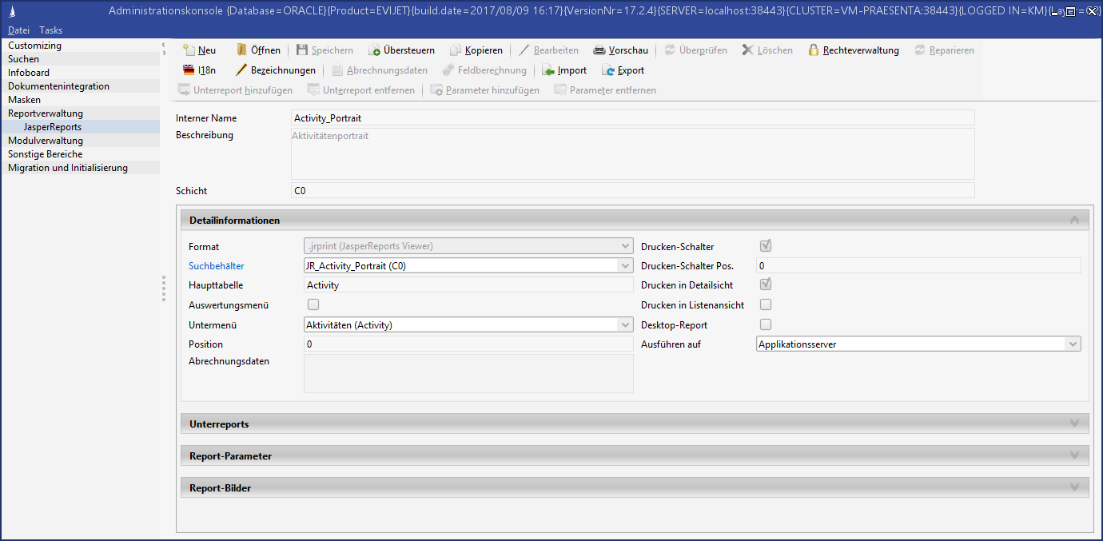
Task: Click the Bezeichnungen pencil icon
Action: (241, 70)
